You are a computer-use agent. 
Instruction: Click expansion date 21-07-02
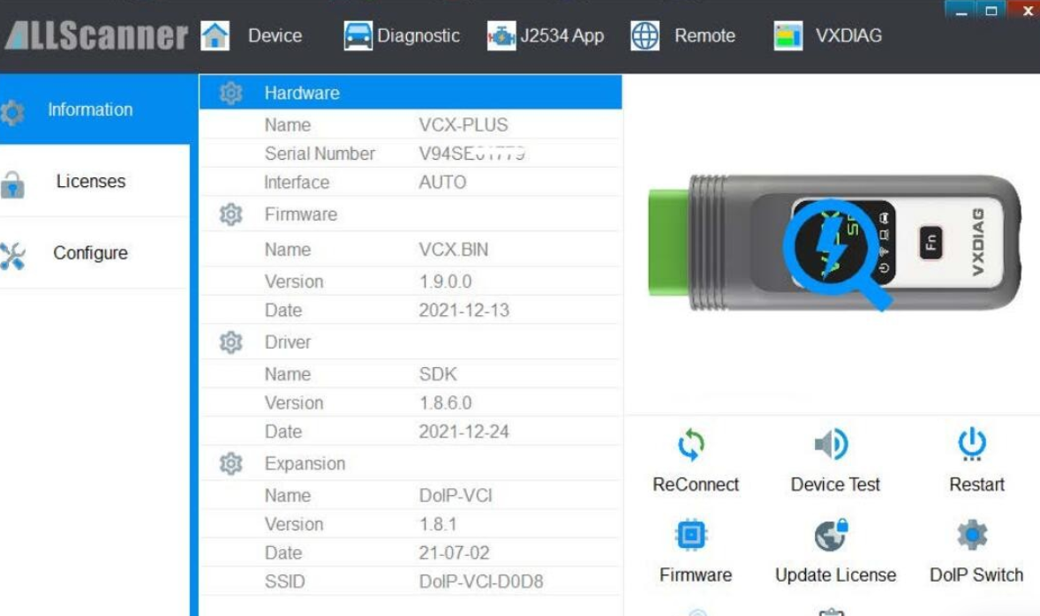pos(454,553)
